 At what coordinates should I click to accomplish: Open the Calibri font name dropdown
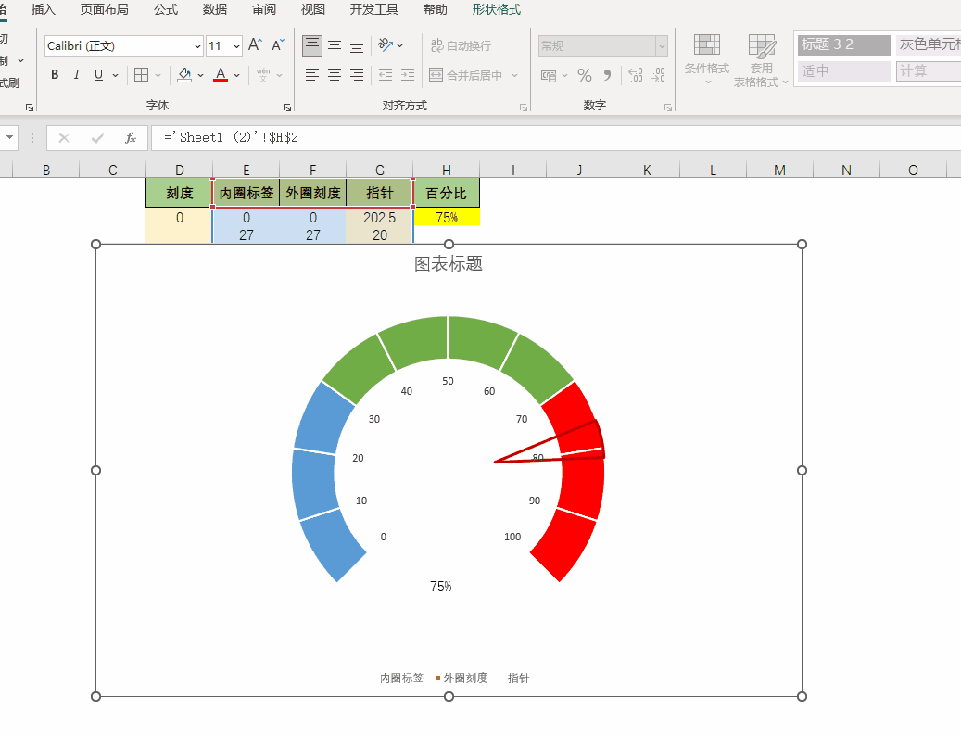(x=197, y=46)
